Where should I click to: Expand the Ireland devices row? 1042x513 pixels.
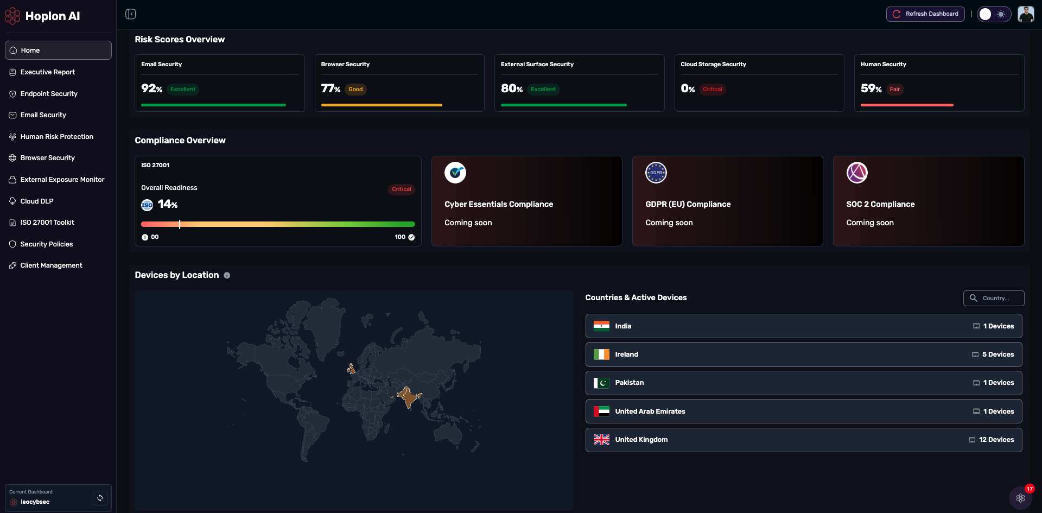tap(803, 354)
